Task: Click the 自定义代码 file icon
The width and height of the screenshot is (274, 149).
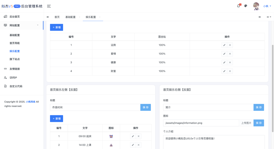Action: [x=5, y=86]
